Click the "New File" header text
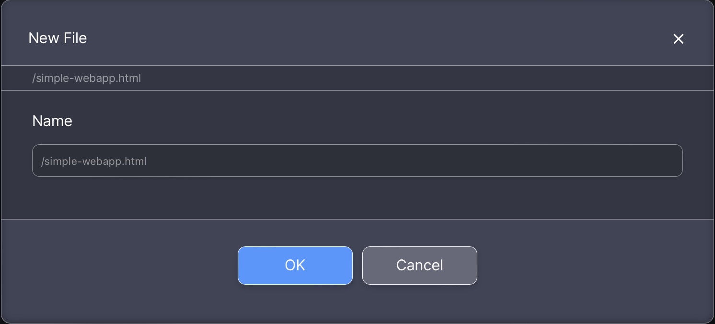This screenshot has height=324, width=715. [58, 38]
